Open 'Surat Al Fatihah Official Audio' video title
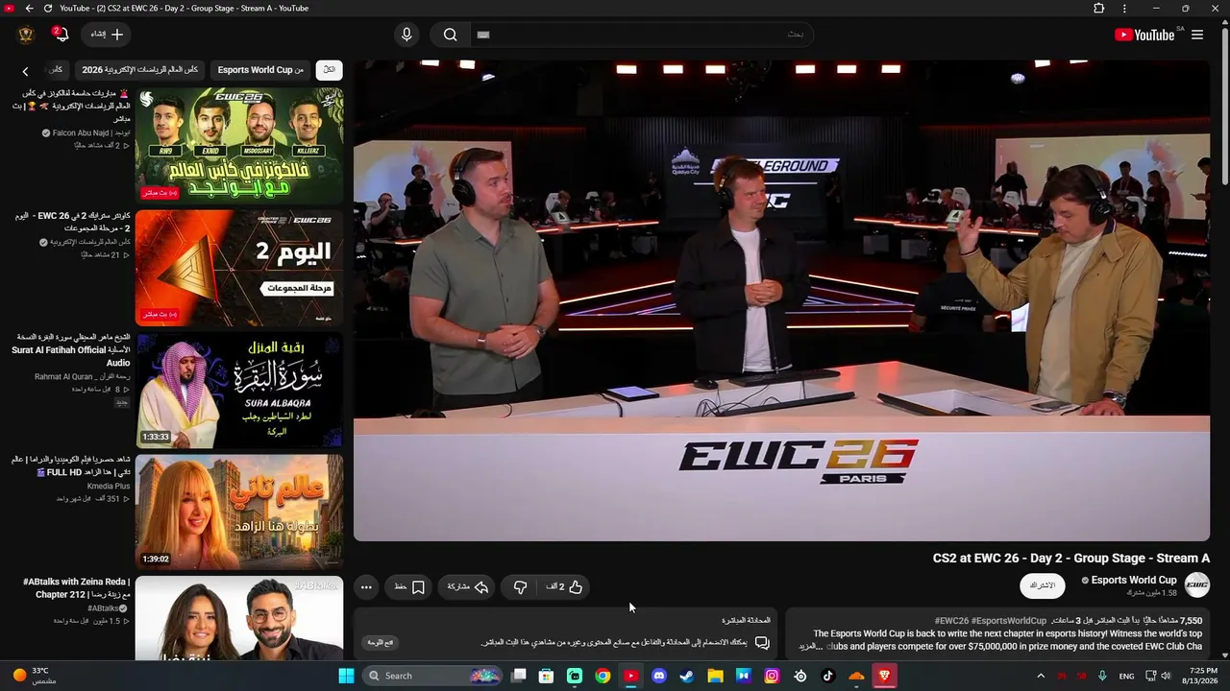 73,350
